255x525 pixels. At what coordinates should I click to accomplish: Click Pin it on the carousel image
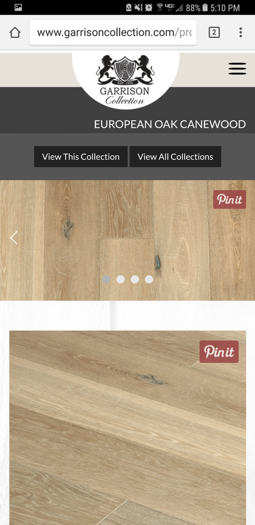click(x=229, y=199)
